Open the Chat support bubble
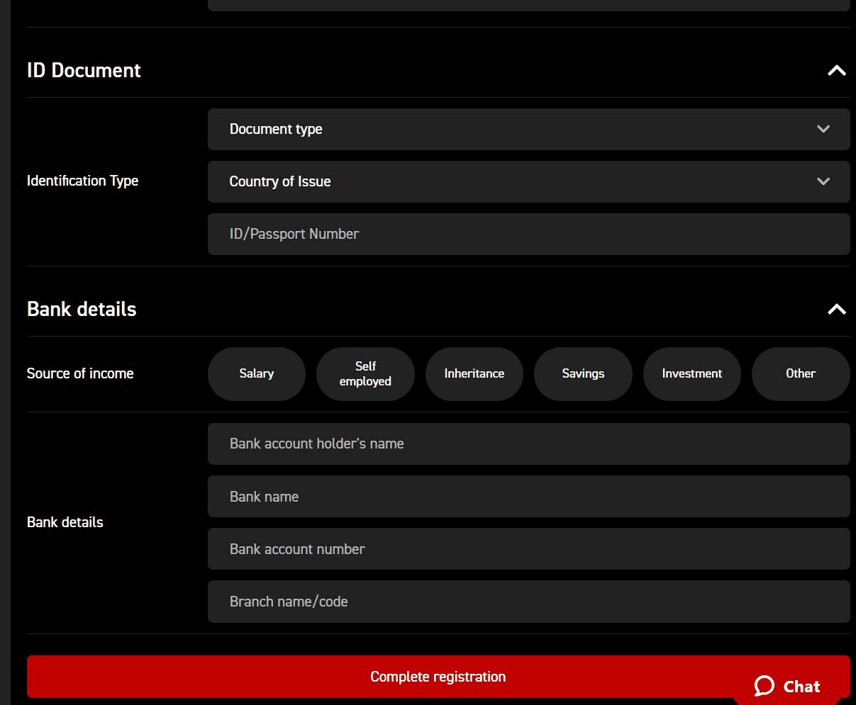Image resolution: width=856 pixels, height=705 pixels. point(787,686)
